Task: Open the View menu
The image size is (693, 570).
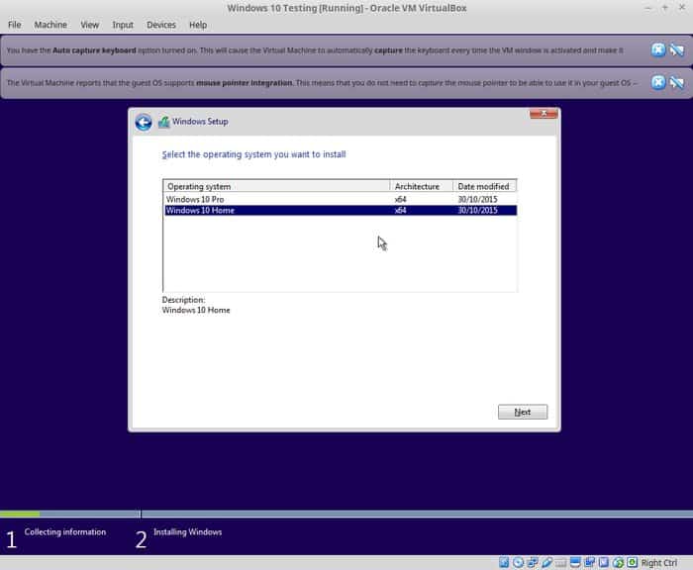Action: [x=90, y=25]
